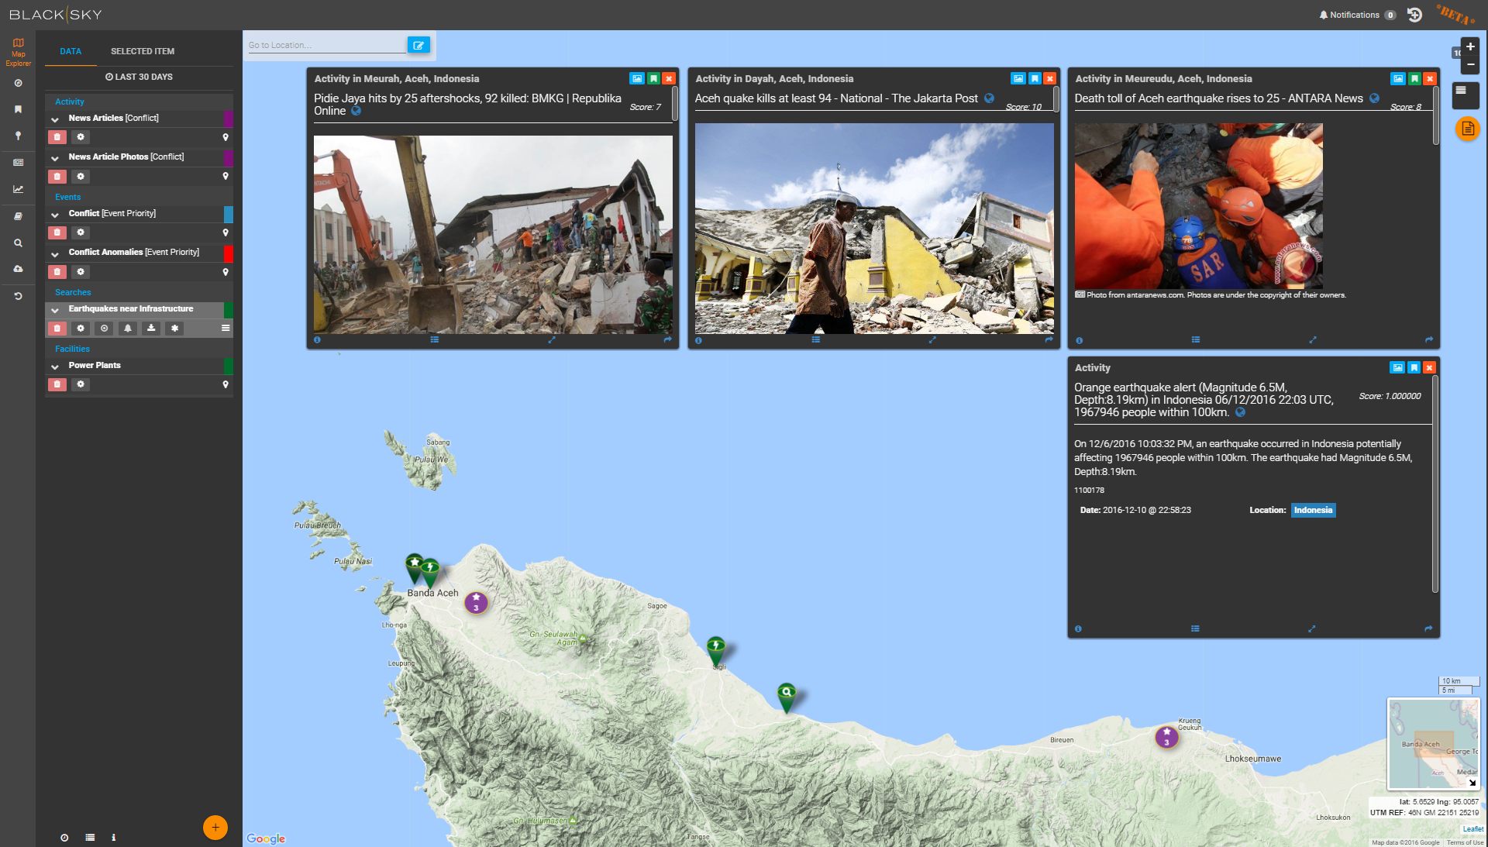Screen dimensions: 1488x847
Task: Click alert bell for Earthquakes search
Action: pos(128,329)
